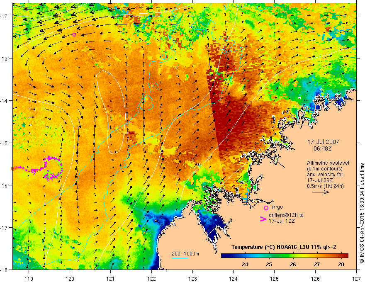Image resolution: width=365 pixels, height=282 pixels.
Task: Click latitude axis label '-18'
Action: click(4, 270)
